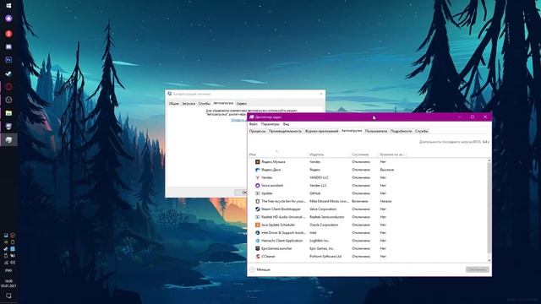Open the purple Alice assistant taskbar icon
Image resolution: width=541 pixels, height=304 pixels.
[8, 19]
